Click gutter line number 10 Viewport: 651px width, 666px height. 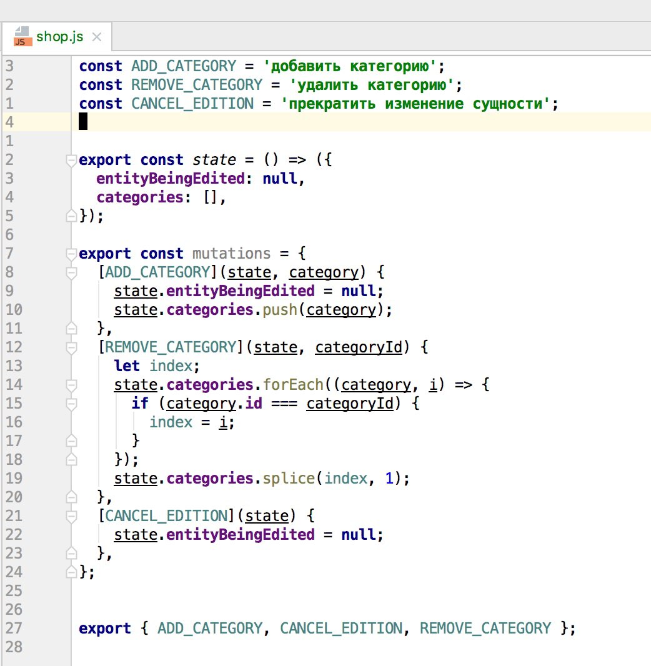[14, 310]
